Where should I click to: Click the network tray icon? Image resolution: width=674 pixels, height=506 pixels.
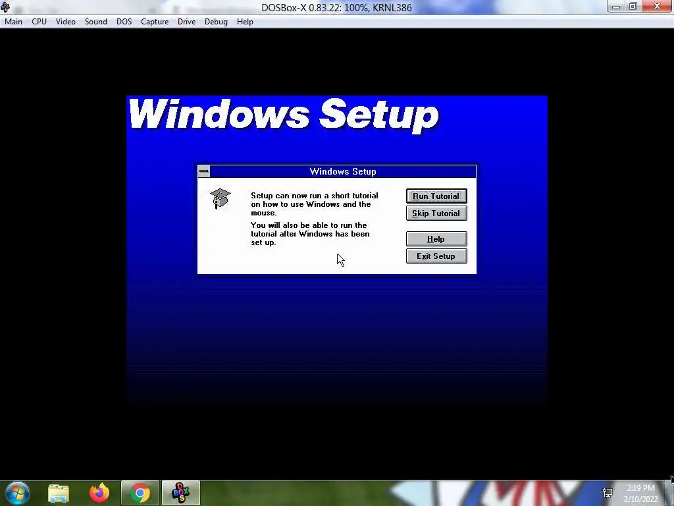coord(608,493)
